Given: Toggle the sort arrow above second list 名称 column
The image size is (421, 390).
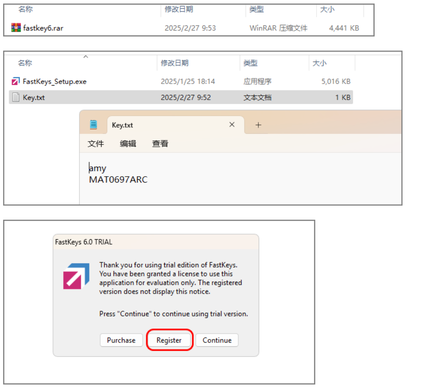Looking at the screenshot, I should tap(86, 56).
